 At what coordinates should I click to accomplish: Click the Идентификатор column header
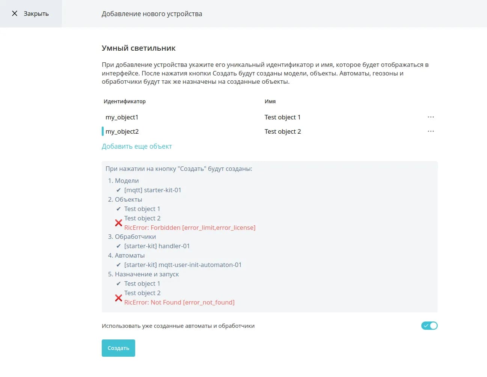click(x=125, y=101)
